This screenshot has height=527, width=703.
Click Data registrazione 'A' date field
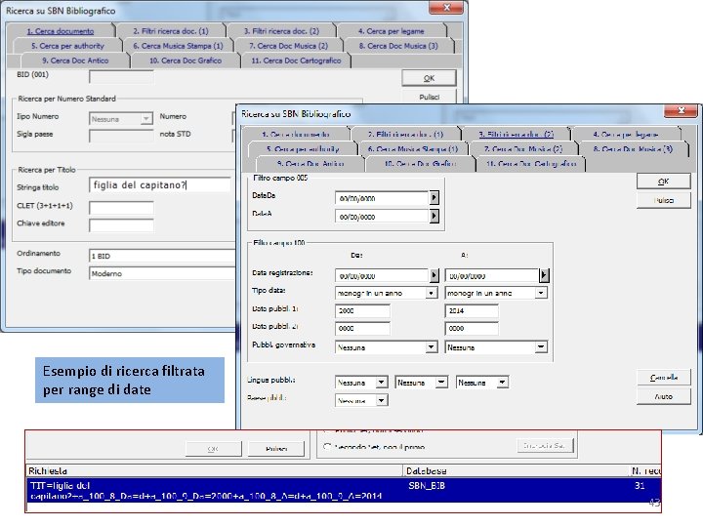click(492, 275)
